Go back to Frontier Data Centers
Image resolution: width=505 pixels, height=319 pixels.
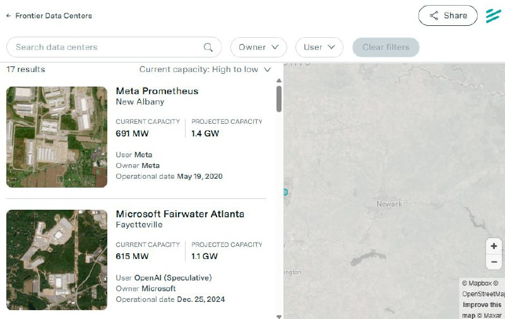[x=54, y=16]
